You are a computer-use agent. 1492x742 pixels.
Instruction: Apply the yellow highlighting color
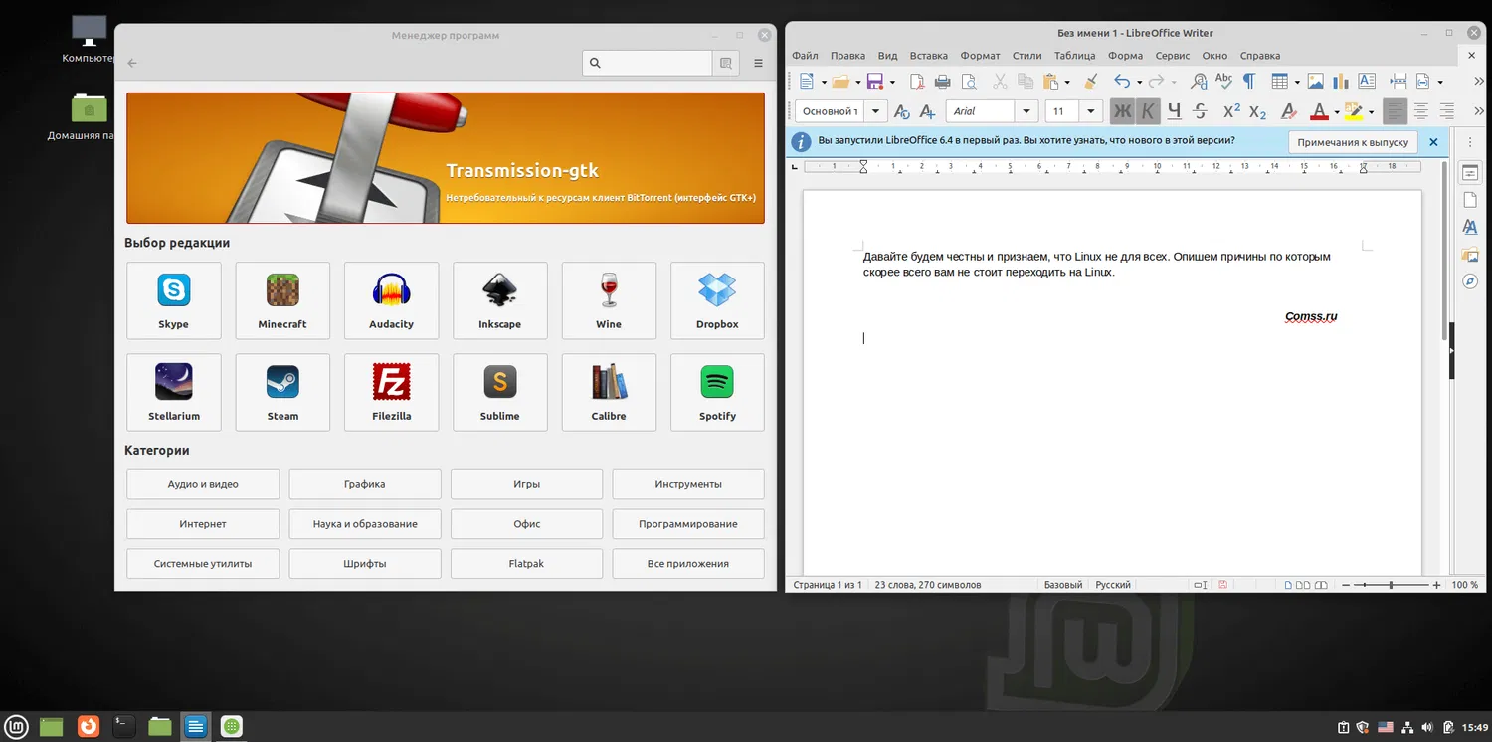tap(1354, 111)
